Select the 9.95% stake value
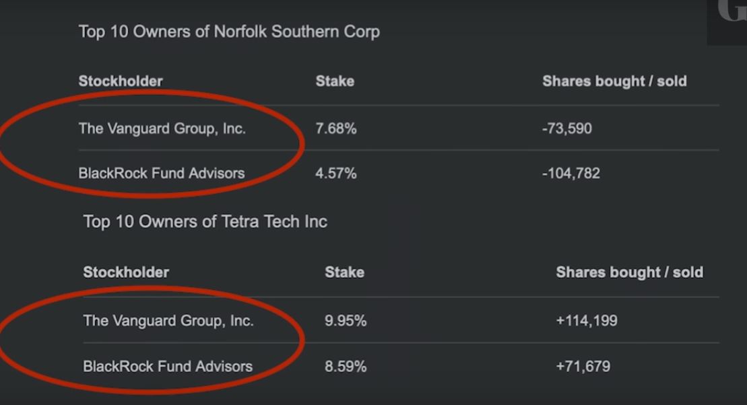This screenshot has width=747, height=405. (x=346, y=321)
